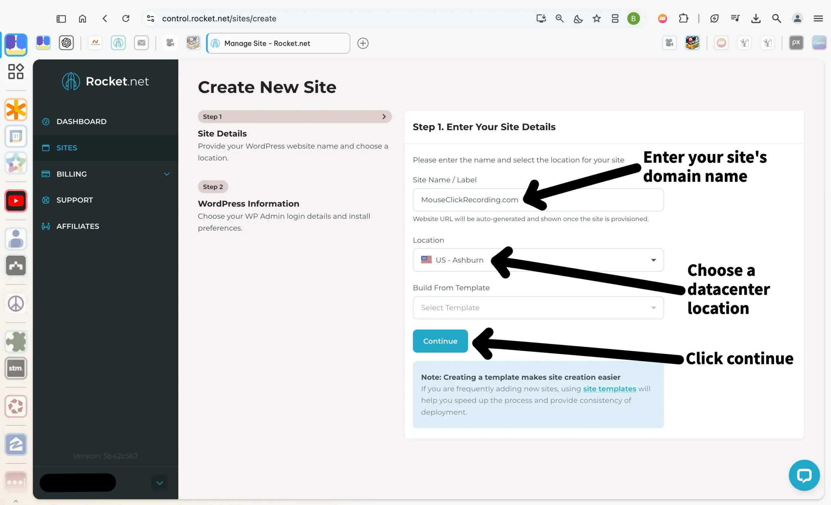Click the Rocket.net logo in sidebar
This screenshot has height=505, width=831.
click(x=105, y=81)
